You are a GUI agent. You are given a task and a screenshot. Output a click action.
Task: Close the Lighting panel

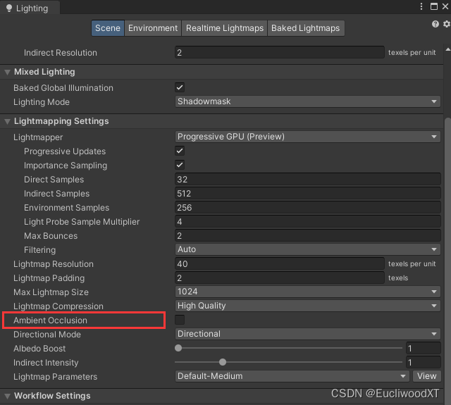(x=445, y=6)
